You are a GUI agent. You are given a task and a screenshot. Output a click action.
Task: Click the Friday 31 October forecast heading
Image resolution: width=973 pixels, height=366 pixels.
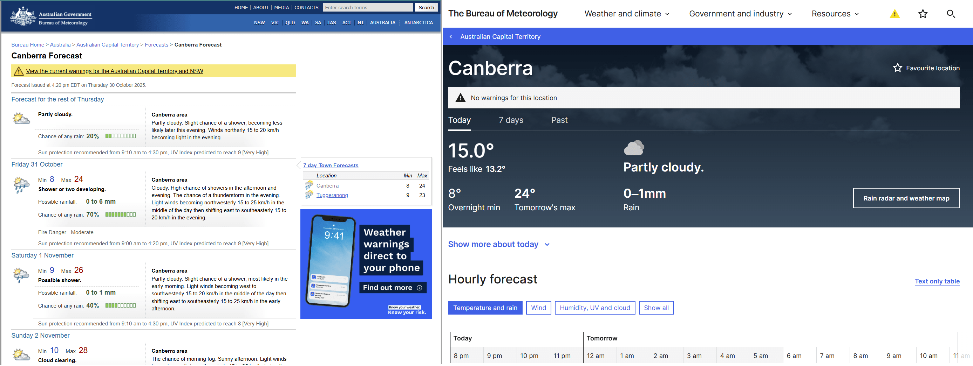pos(37,165)
